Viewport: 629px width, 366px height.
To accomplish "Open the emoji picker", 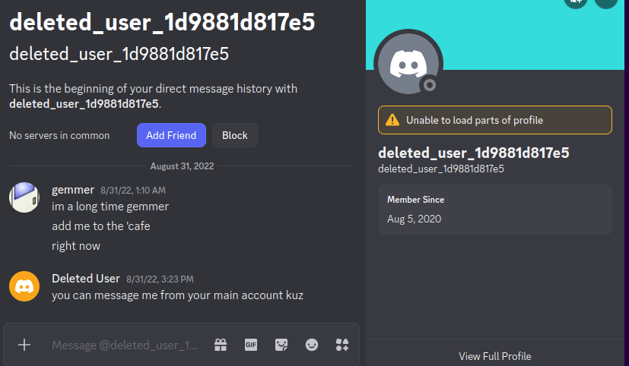I will [312, 345].
